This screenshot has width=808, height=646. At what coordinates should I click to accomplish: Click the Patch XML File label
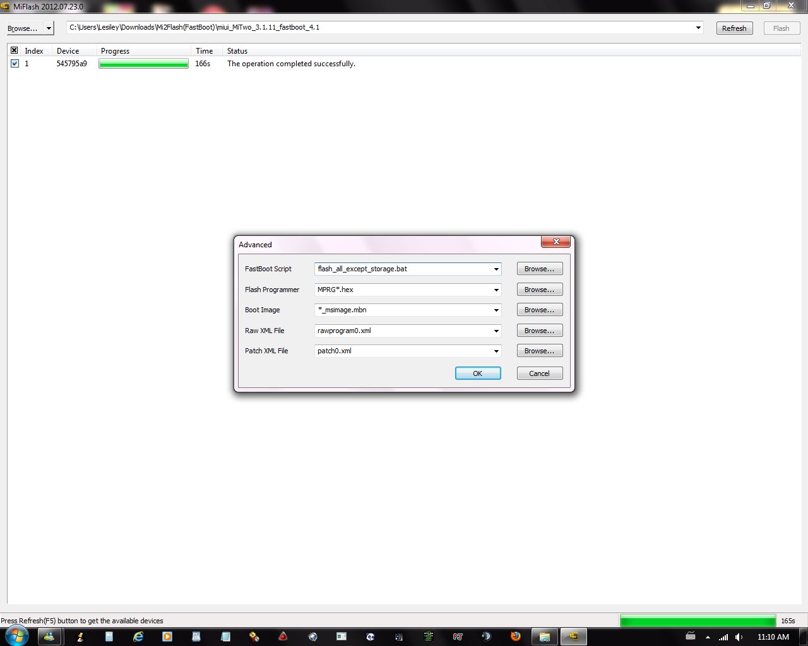[266, 351]
